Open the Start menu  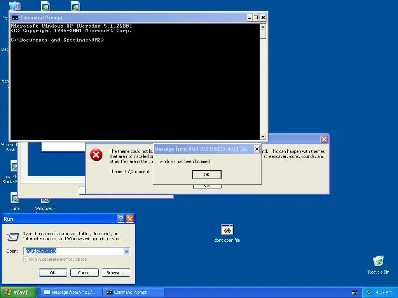click(x=18, y=293)
